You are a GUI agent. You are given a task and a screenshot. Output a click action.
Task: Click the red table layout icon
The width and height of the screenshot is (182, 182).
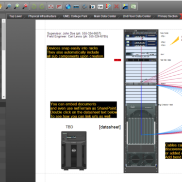pos(59,6)
